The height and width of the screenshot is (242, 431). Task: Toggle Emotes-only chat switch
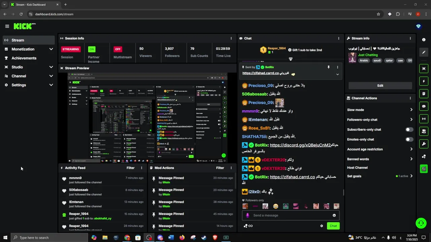409,139
